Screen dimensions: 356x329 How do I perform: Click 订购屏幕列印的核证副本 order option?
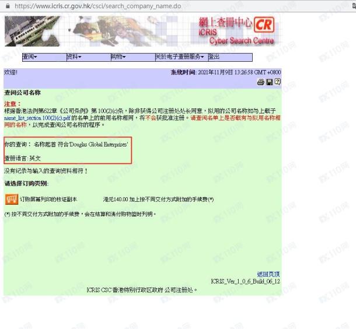[48, 199]
